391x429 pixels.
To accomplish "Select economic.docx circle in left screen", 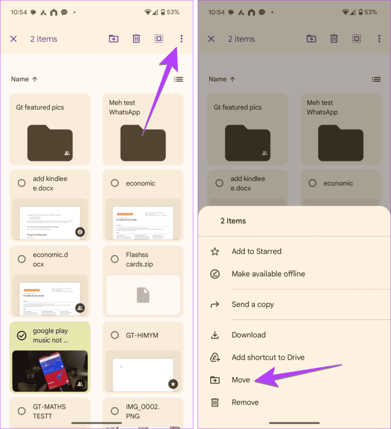I will [22, 259].
